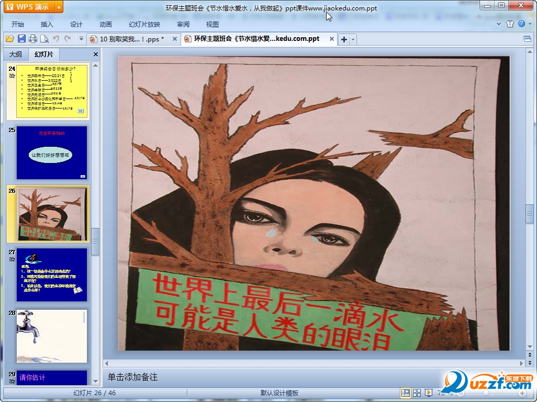Switch to slide sorter view
Viewport: 537px width, 402px height.
click(417, 393)
